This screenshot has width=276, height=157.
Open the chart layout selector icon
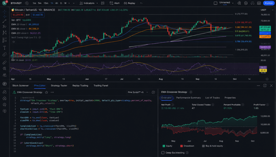[x=215, y=3]
